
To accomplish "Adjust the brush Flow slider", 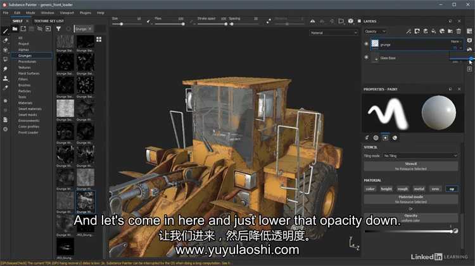I will 169,24.
